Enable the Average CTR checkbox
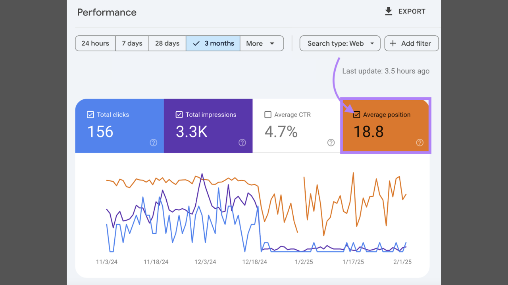The image size is (508, 285). click(x=268, y=114)
